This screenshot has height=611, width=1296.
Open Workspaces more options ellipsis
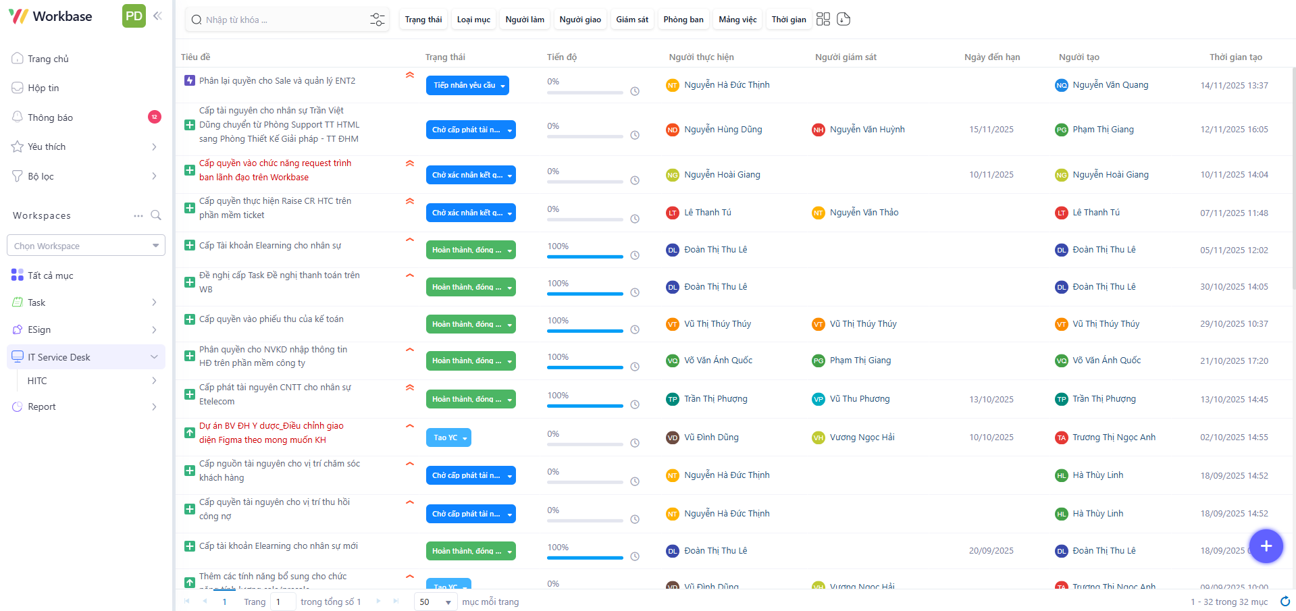pyautogui.click(x=138, y=216)
